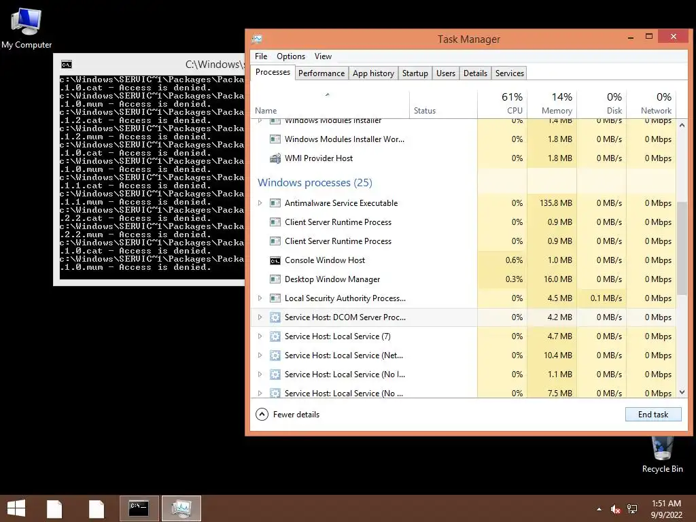Viewport: 696px width, 522px height.
Task: Switch to the App history tab
Action: [x=373, y=73]
